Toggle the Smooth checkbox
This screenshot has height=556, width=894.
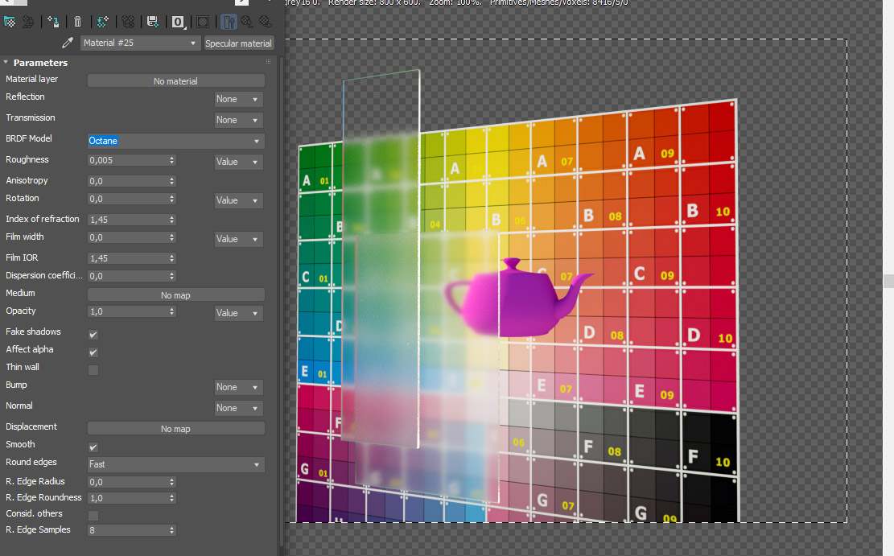(93, 447)
